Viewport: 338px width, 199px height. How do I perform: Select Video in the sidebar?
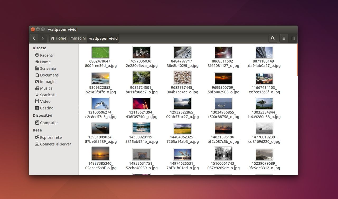click(x=45, y=101)
